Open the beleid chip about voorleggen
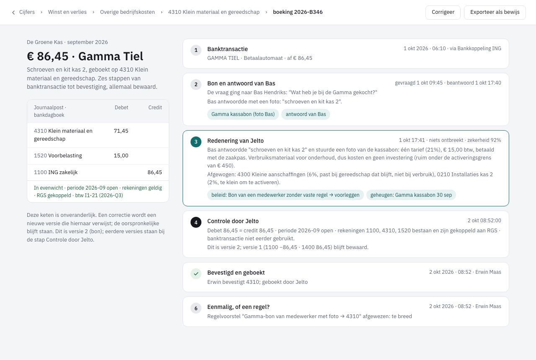The height and width of the screenshot is (360, 536). 286,195
